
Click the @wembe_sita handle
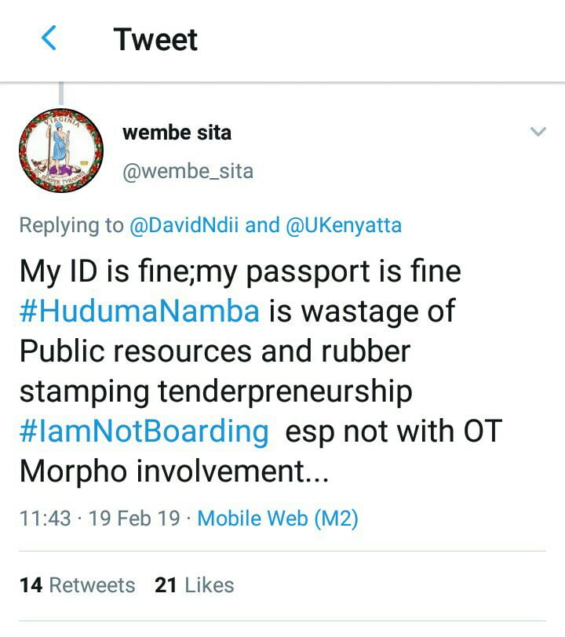click(188, 170)
